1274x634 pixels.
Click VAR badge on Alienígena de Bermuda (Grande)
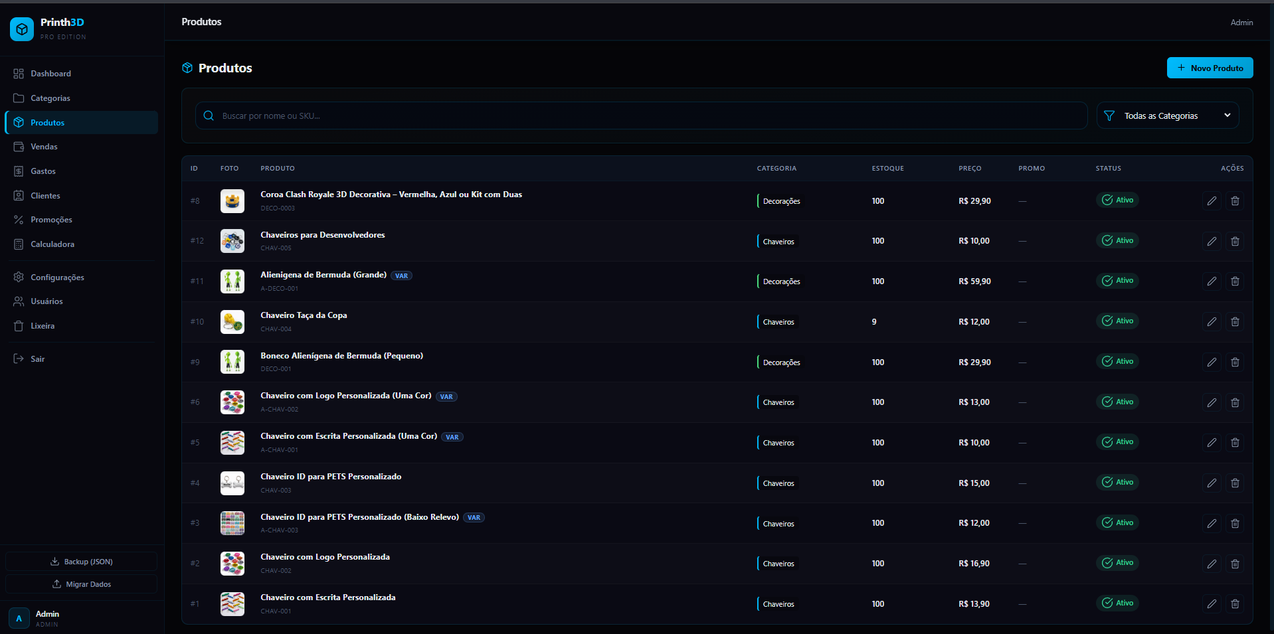coord(401,276)
